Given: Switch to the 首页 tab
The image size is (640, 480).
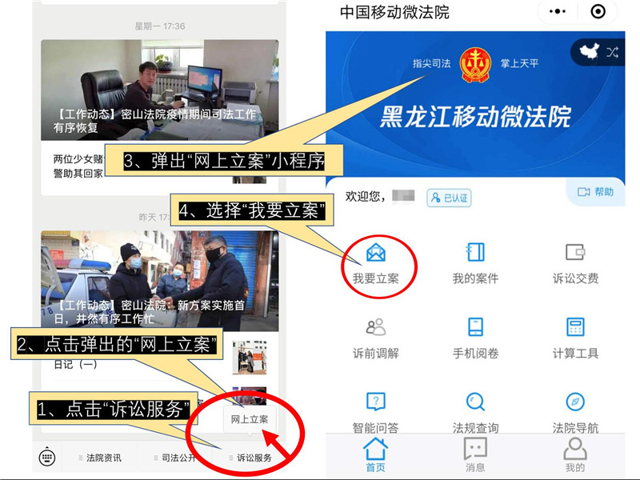Looking at the screenshot, I should click(375, 455).
